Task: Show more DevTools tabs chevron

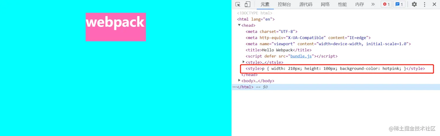Action: click(x=373, y=4)
